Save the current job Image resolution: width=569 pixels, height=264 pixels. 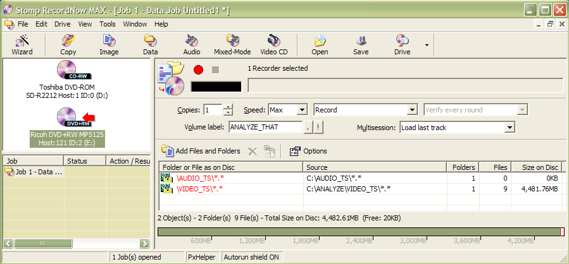pos(361,45)
